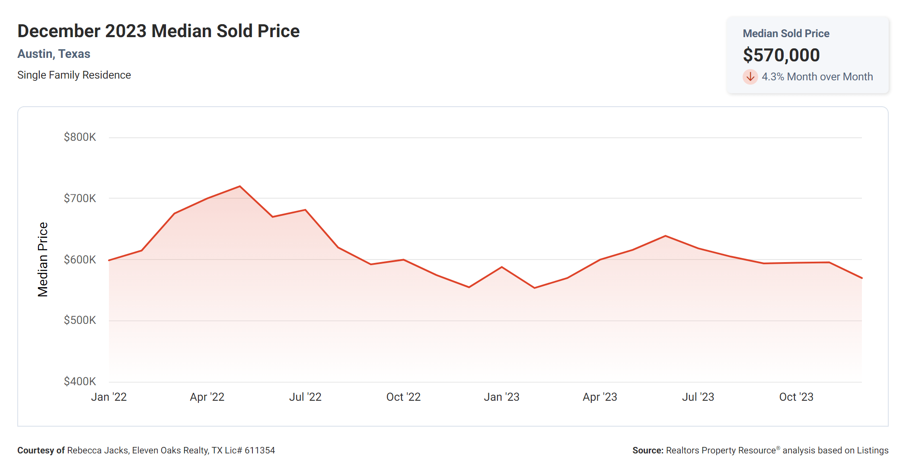
Task: Click the Jan '23 x-axis label
Action: [x=501, y=397]
